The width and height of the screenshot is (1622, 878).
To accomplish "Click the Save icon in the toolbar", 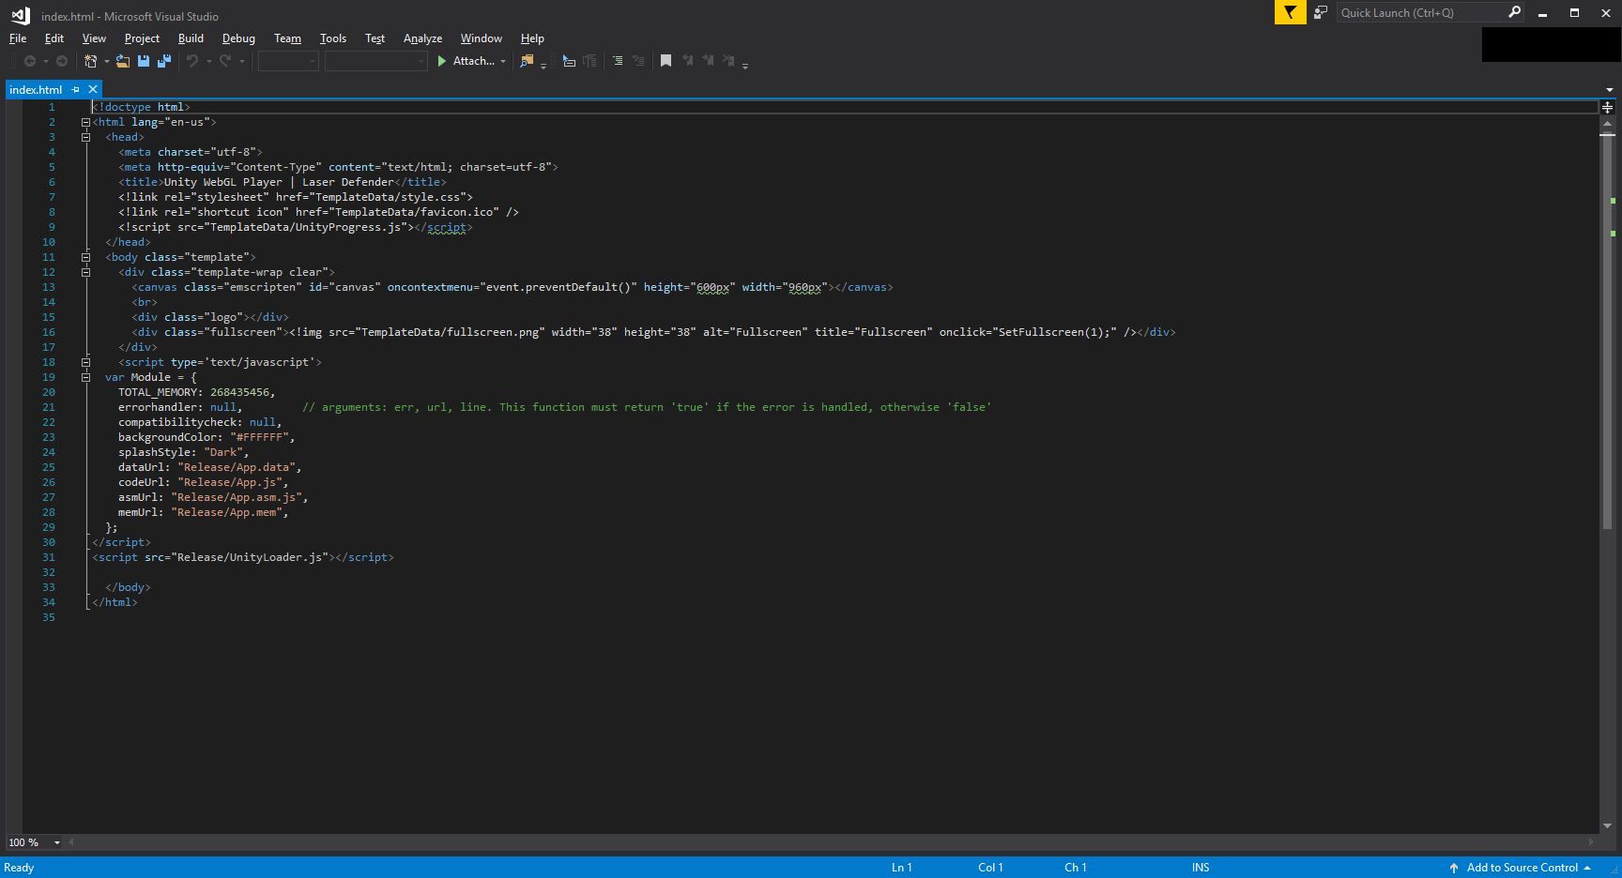I will [144, 61].
